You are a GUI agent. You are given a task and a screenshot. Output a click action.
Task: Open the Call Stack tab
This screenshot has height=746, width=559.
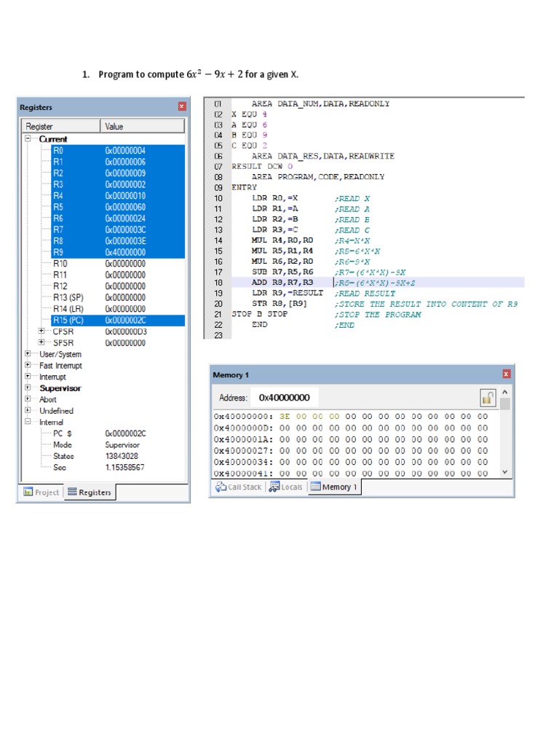click(239, 487)
